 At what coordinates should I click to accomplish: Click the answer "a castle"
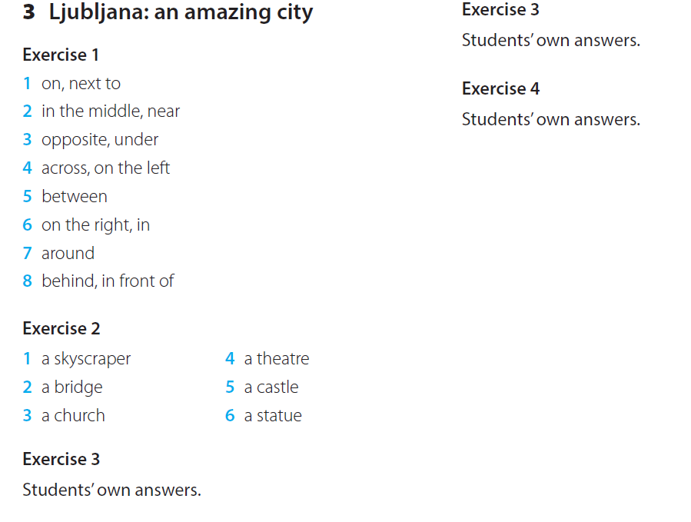click(271, 387)
